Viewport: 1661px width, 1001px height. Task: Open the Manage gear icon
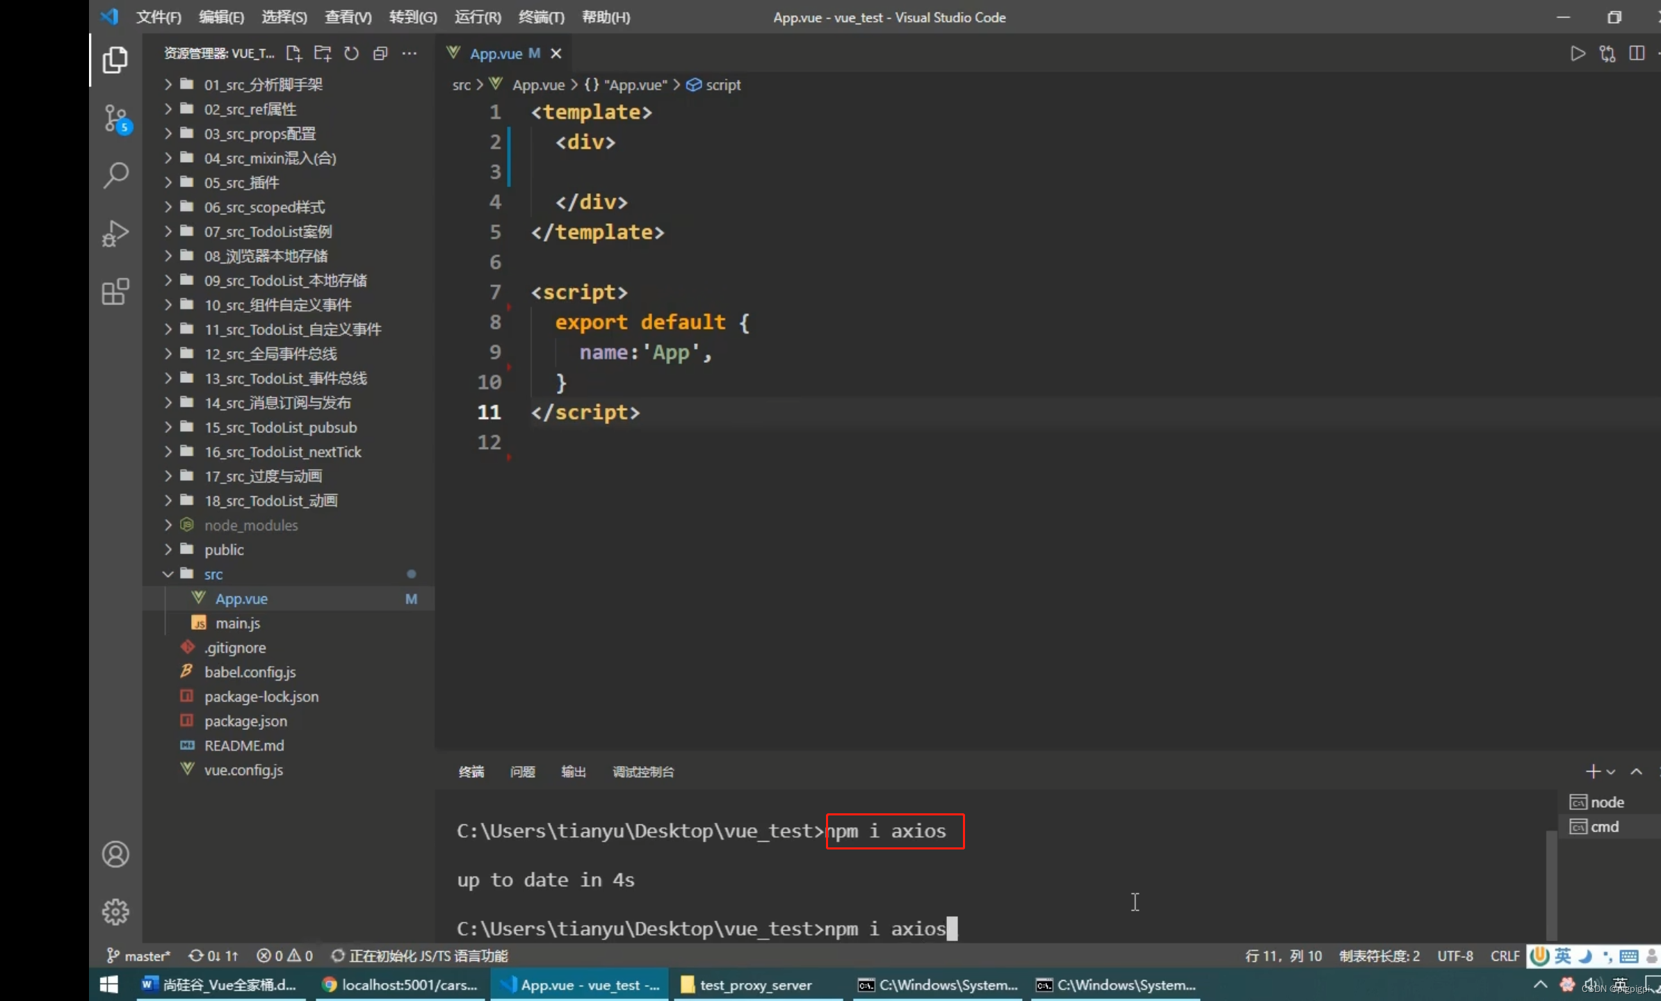pyautogui.click(x=115, y=911)
